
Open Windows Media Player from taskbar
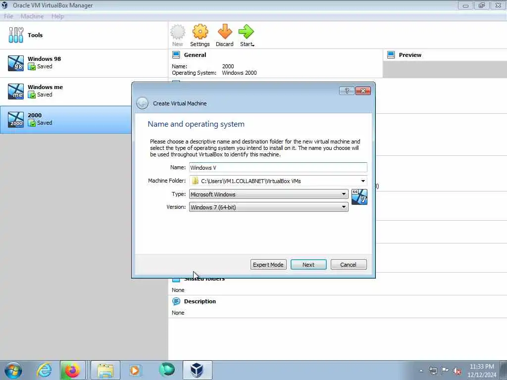coord(135,370)
